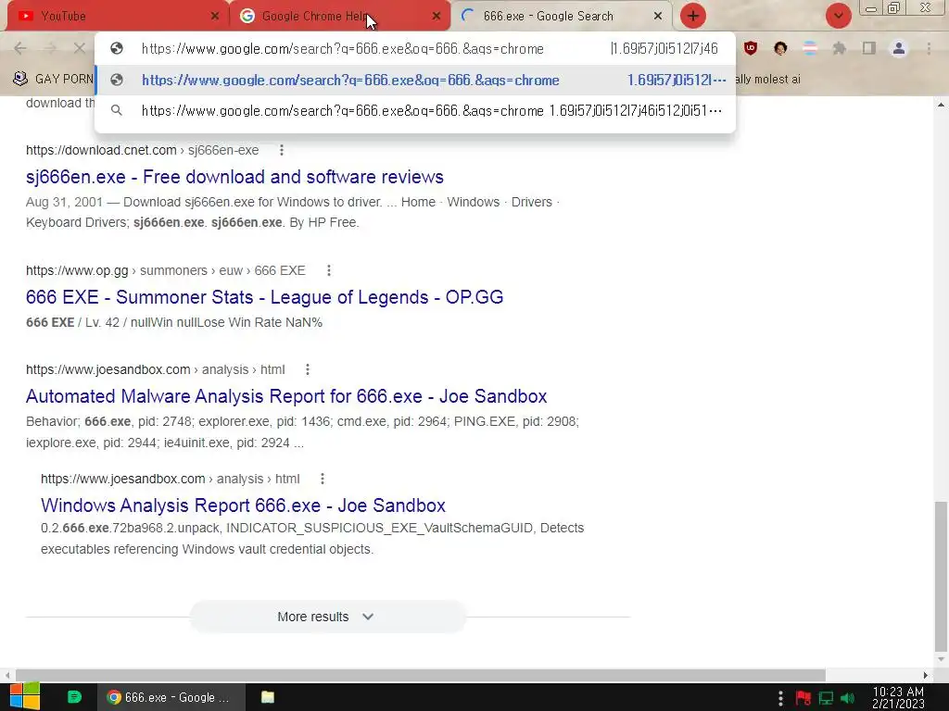Click the https://download.cnet.com breadcrumb text
Image resolution: width=949 pixels, height=711 pixels.
click(101, 150)
